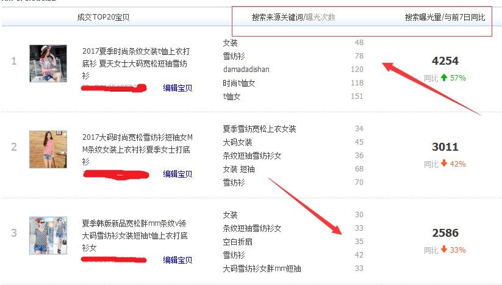Select the 成交TOP20宝贝 column header
Viewport: 502px width, 285px height.
pos(103,18)
